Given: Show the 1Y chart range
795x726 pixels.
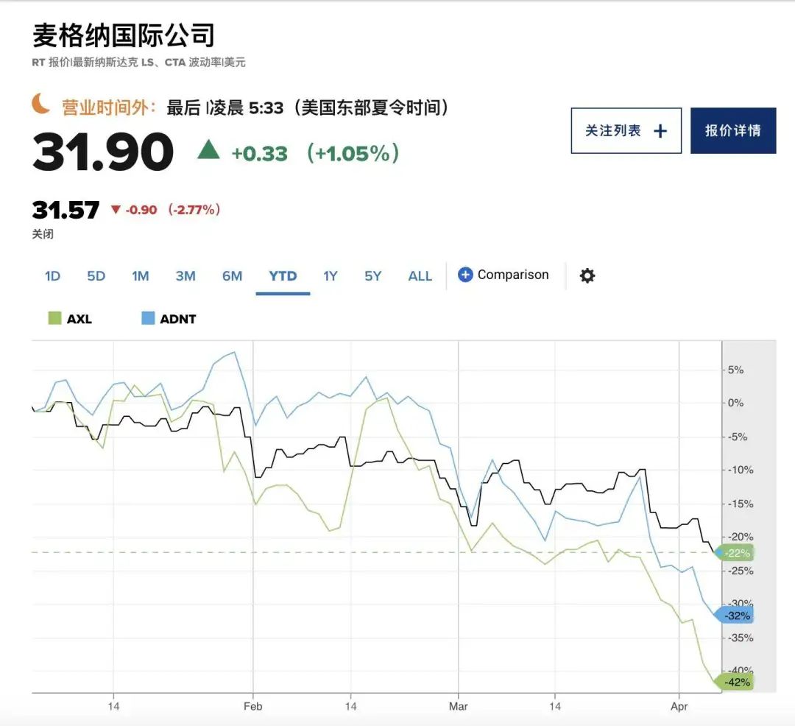Looking at the screenshot, I should point(330,276).
